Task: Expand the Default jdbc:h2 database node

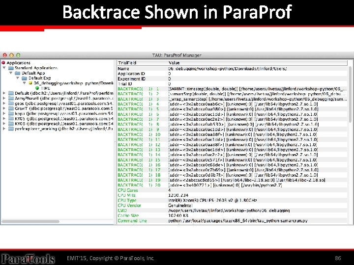Action: [x=4, y=93]
